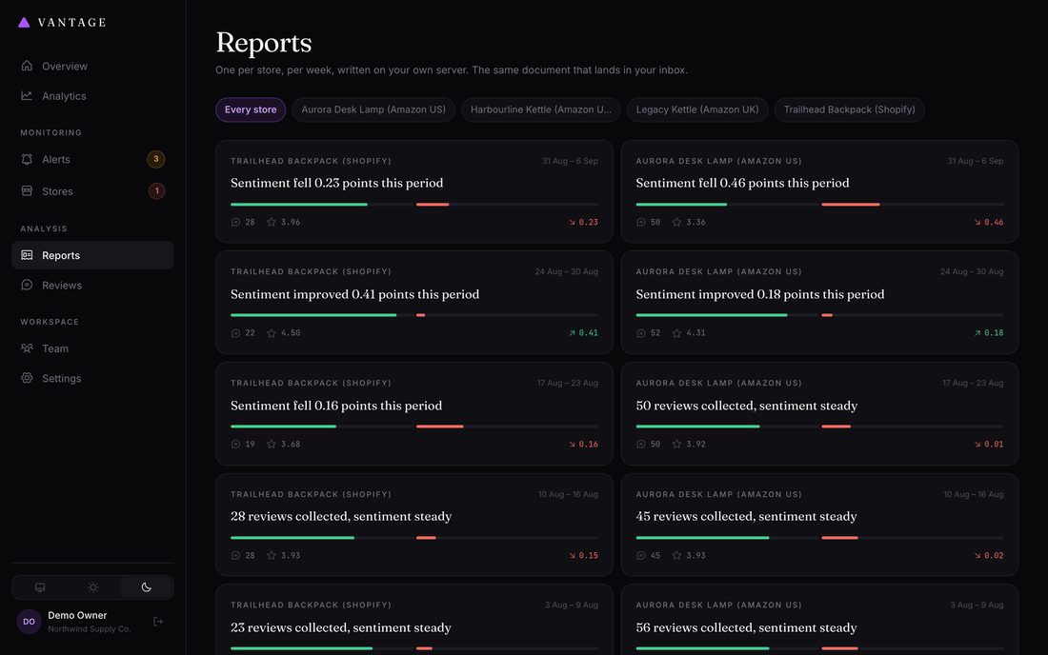Open report 28 reviews collected, sentiment steady

point(414,525)
